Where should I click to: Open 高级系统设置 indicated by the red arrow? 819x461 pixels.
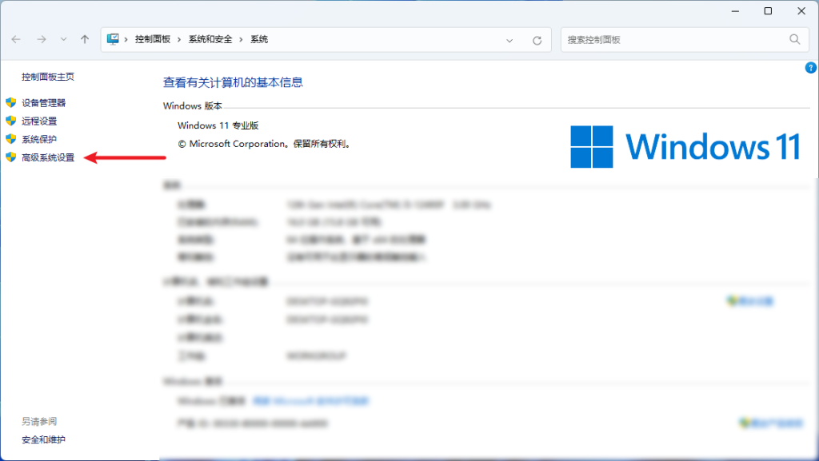[49, 157]
